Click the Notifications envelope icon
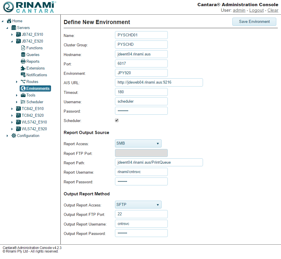Image resolution: width=281 pixels, height=259 pixels. (23, 75)
